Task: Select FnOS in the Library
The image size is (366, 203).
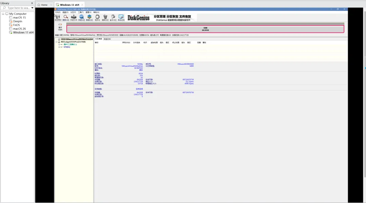Action: [16, 25]
